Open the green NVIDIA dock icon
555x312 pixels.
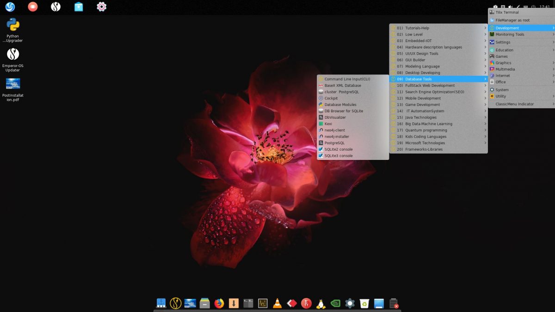pos(335,303)
